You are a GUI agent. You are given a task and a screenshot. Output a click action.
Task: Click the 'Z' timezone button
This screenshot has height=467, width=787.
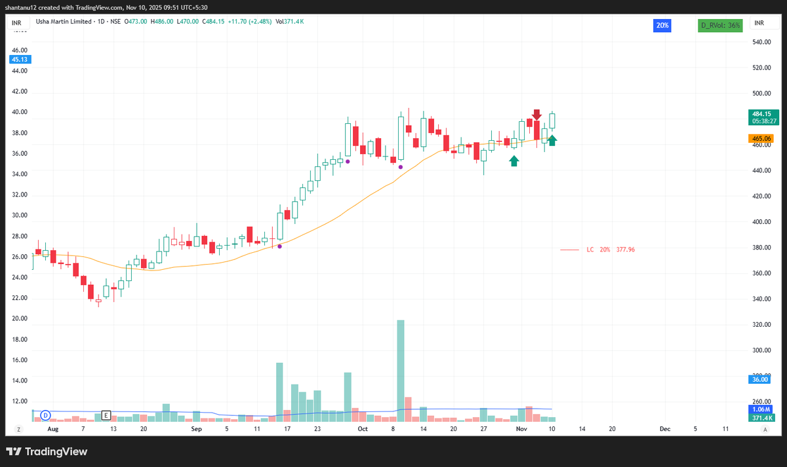tap(19, 429)
